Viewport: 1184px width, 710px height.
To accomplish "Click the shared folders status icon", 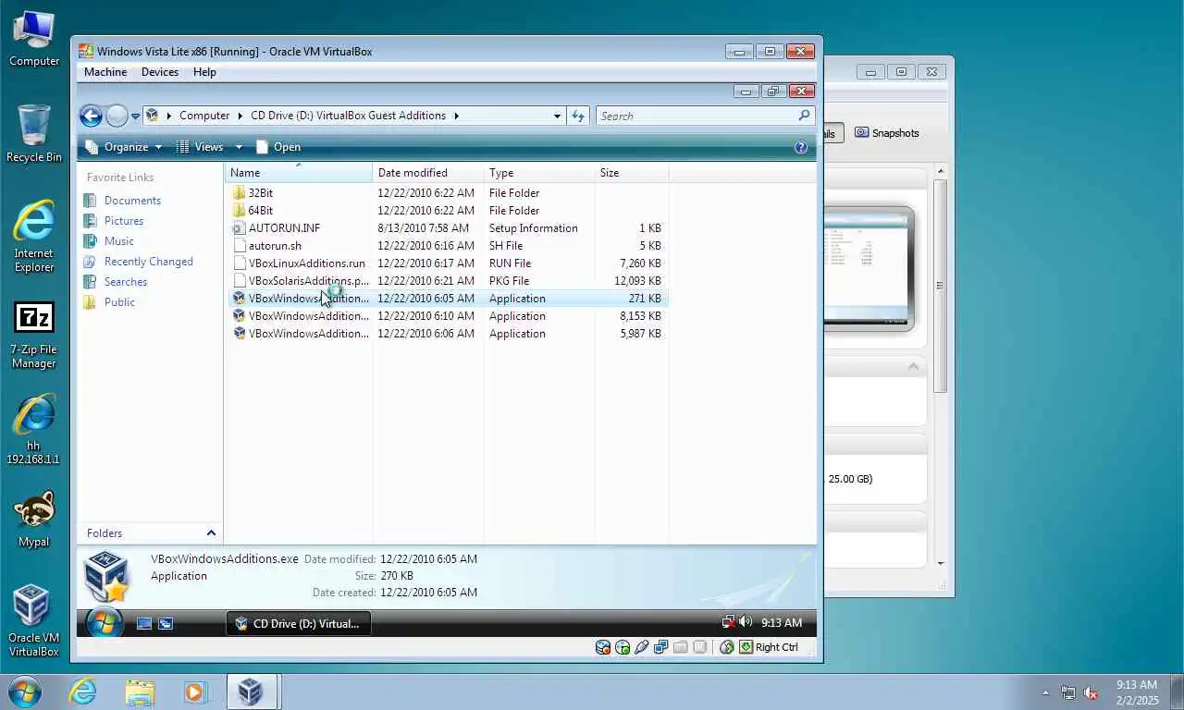I will coord(680,647).
